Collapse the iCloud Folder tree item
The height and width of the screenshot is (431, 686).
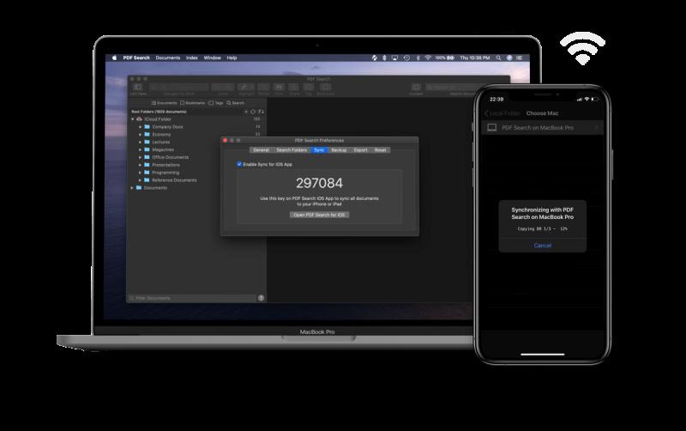pos(133,119)
